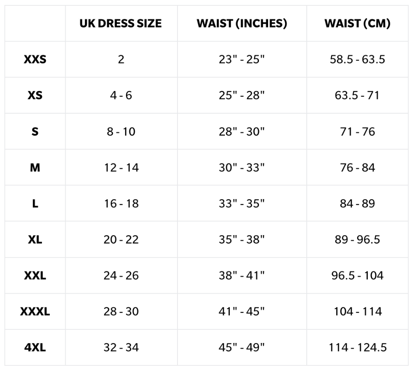
Task: Select the XXL size row label
Action: [35, 275]
